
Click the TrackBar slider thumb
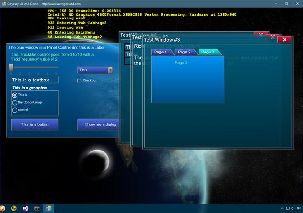point(11,67)
